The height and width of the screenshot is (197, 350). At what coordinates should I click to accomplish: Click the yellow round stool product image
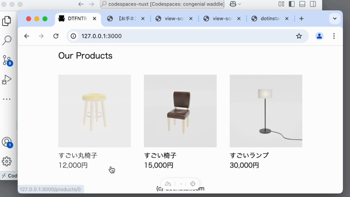point(95,111)
